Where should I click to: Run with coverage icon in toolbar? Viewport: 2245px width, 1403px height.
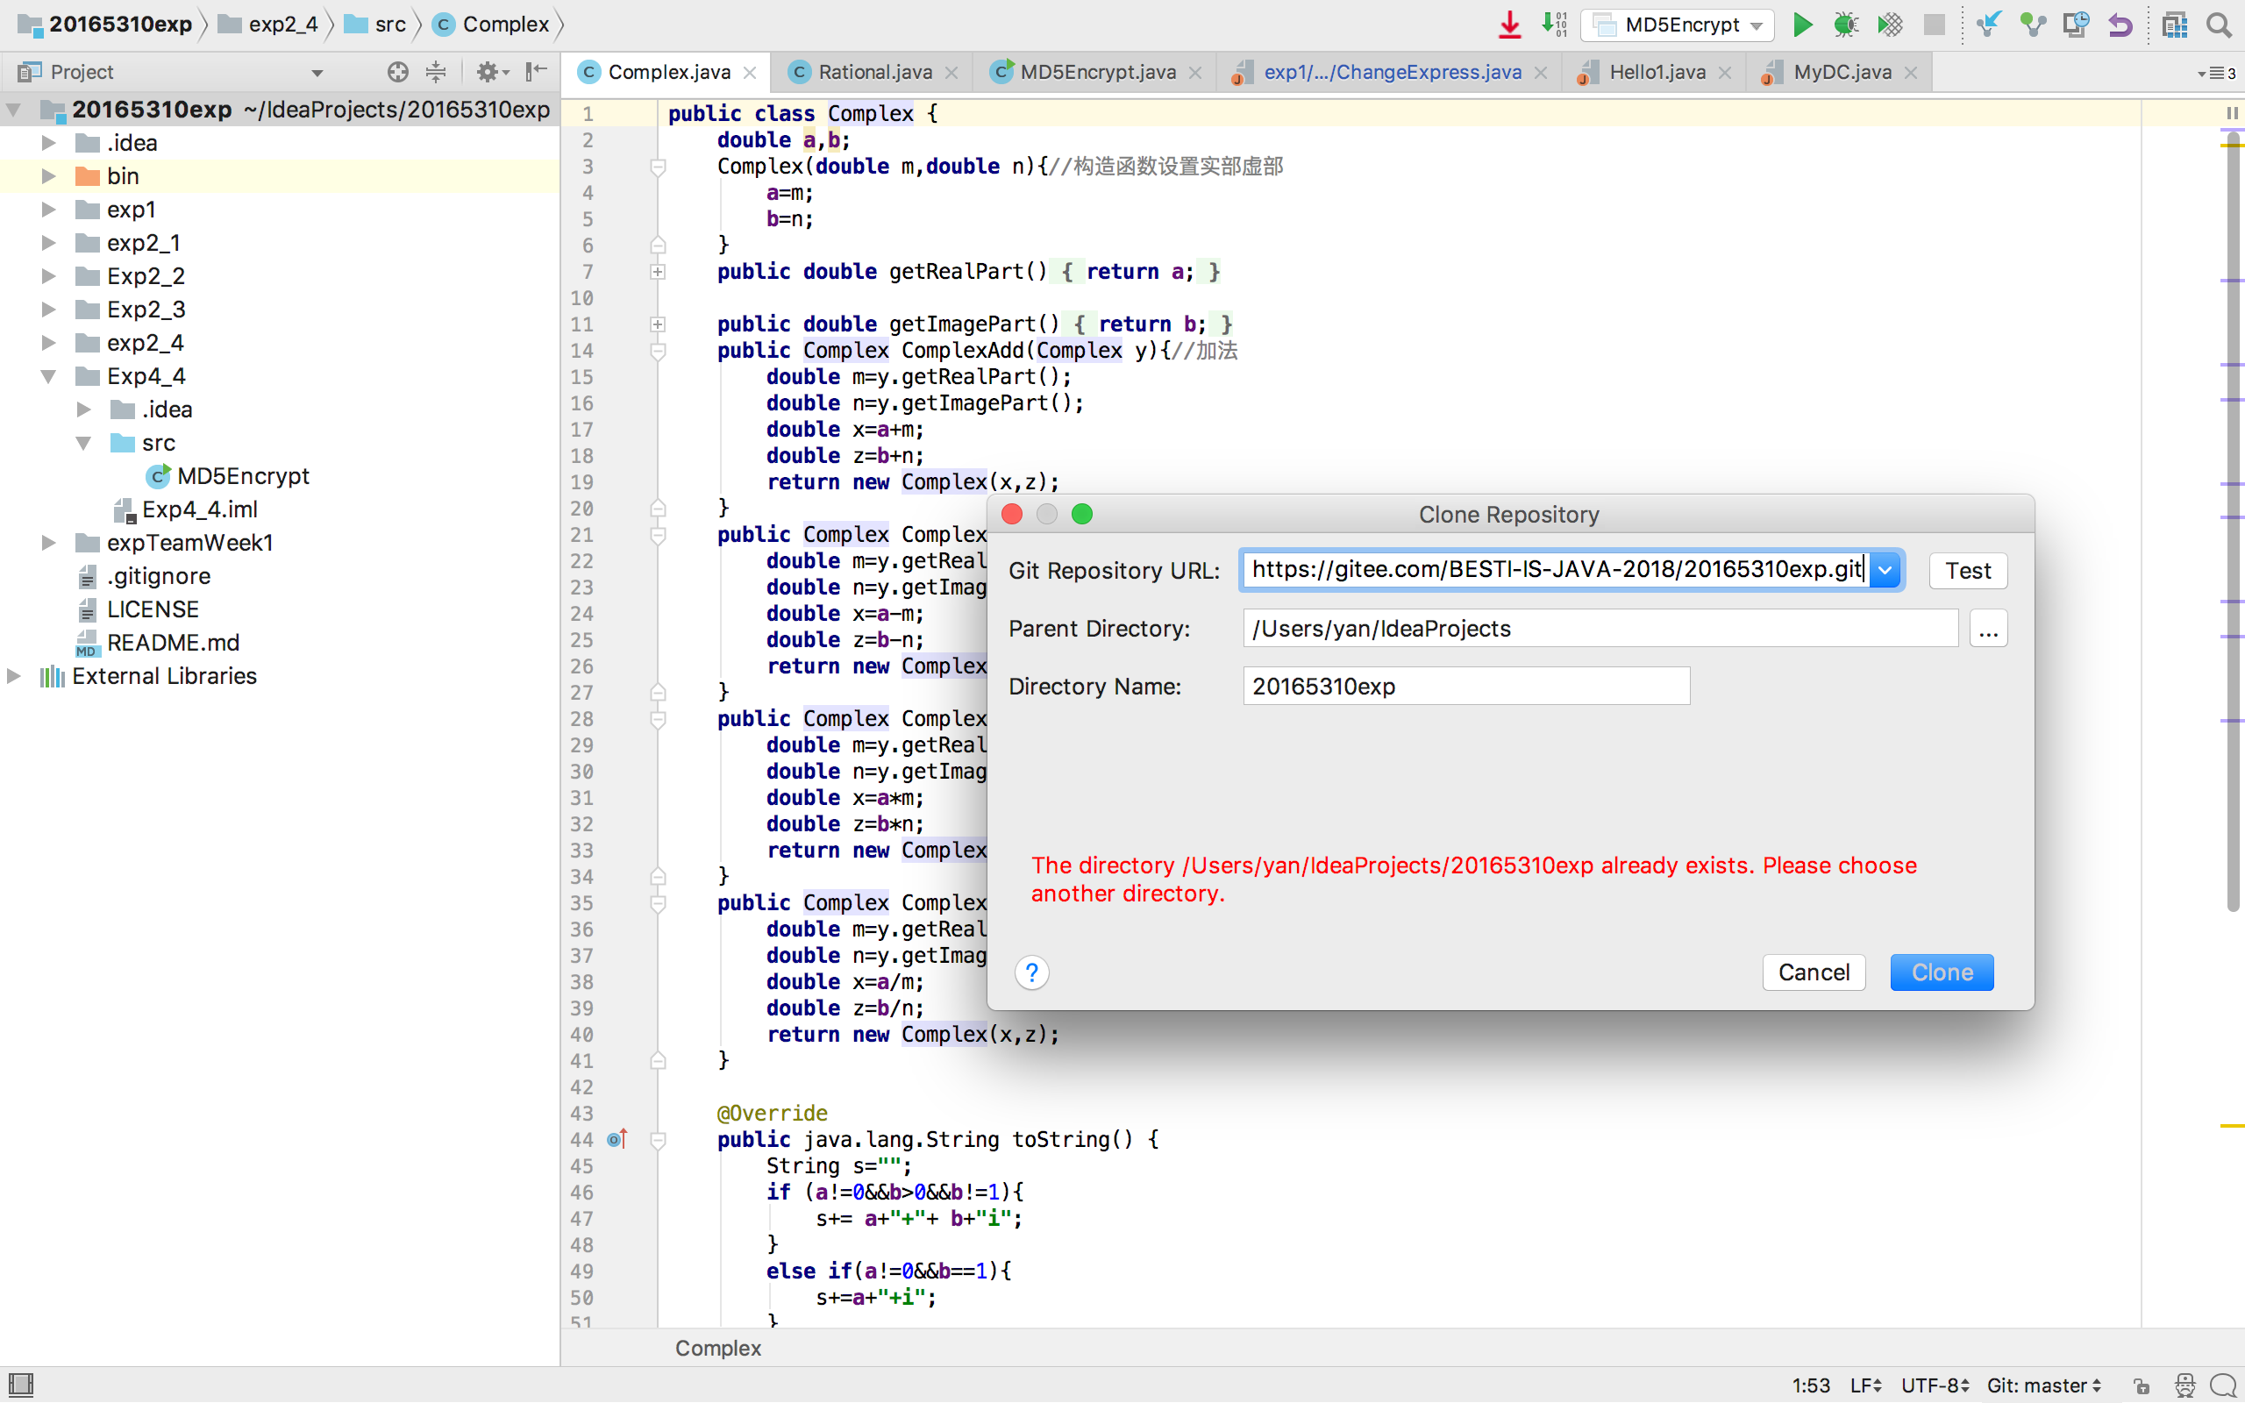pyautogui.click(x=1889, y=25)
